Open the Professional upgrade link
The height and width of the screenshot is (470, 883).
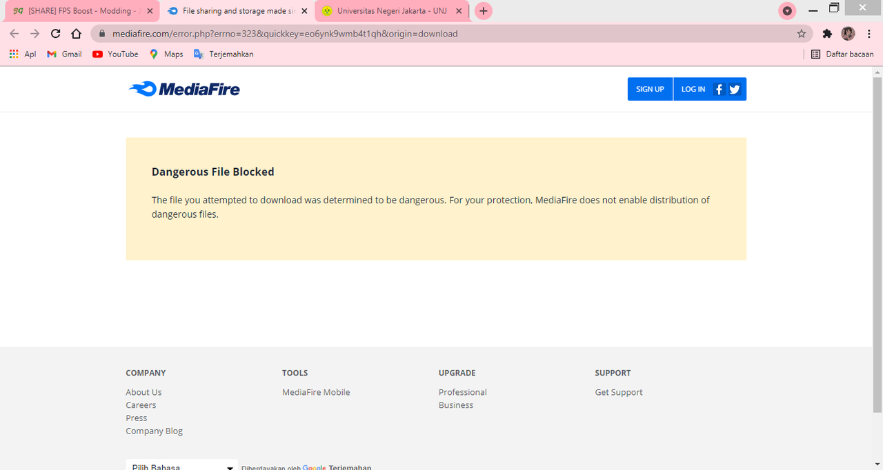462,392
